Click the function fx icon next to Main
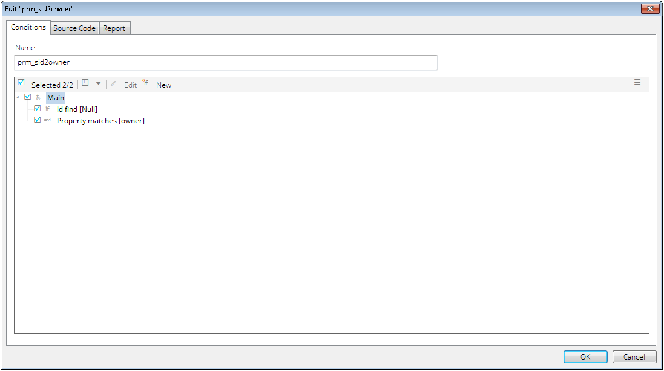The width and height of the screenshot is (664, 371). coord(38,97)
